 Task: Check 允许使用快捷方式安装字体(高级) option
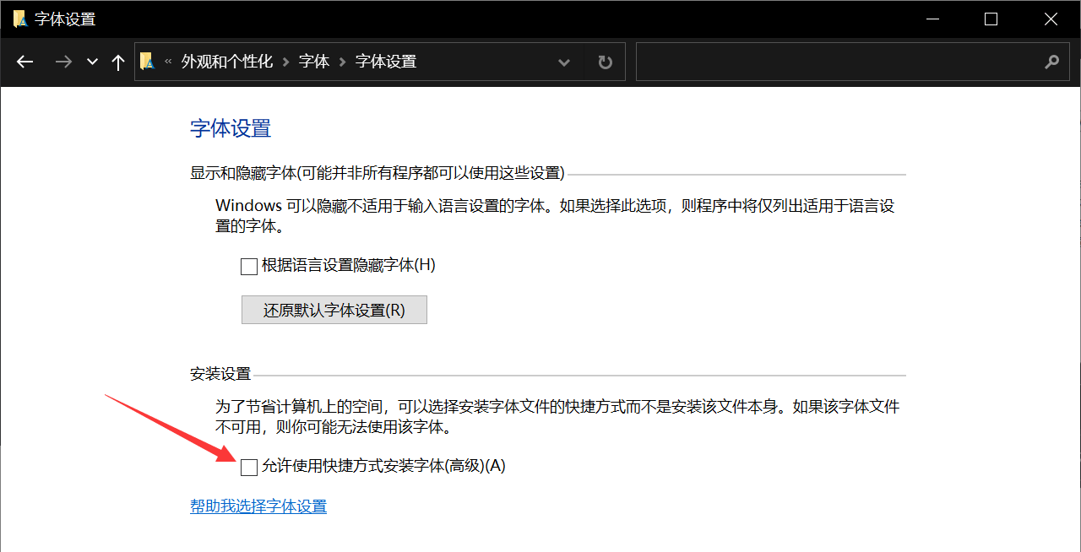[x=248, y=466]
